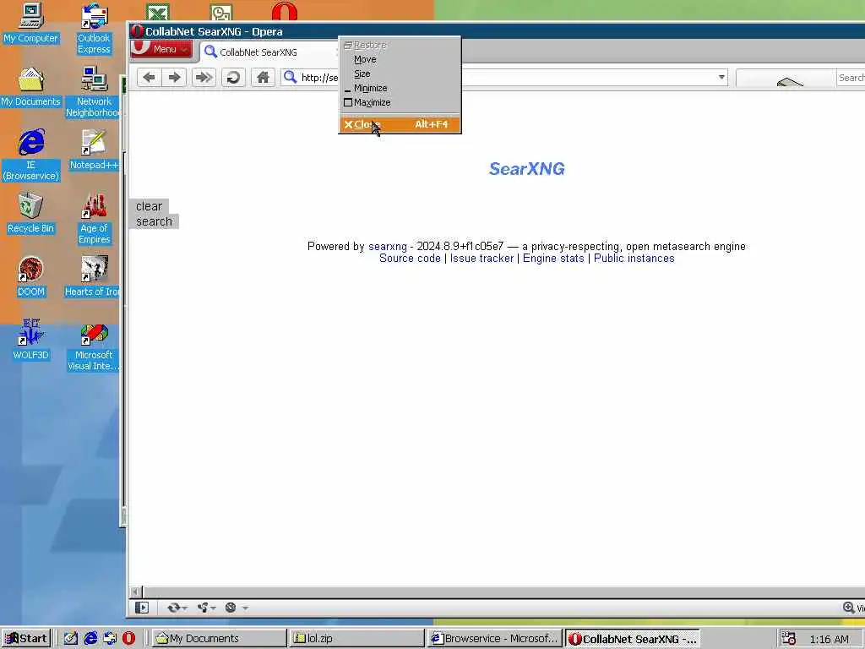Click the Show Desktop icon in Quick Launch
Screen dimensions: 865x649
click(x=71, y=639)
